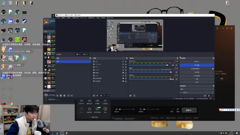Toggle lock on 游戏采集 source
240x135 pixels.
click(x=126, y=81)
